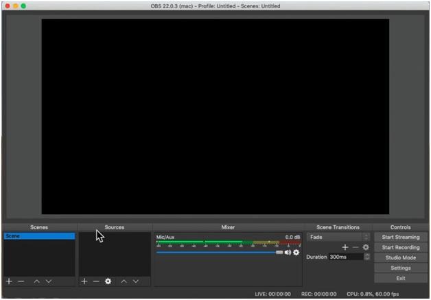Minimize OBS window with yellow button

pos(16,5)
